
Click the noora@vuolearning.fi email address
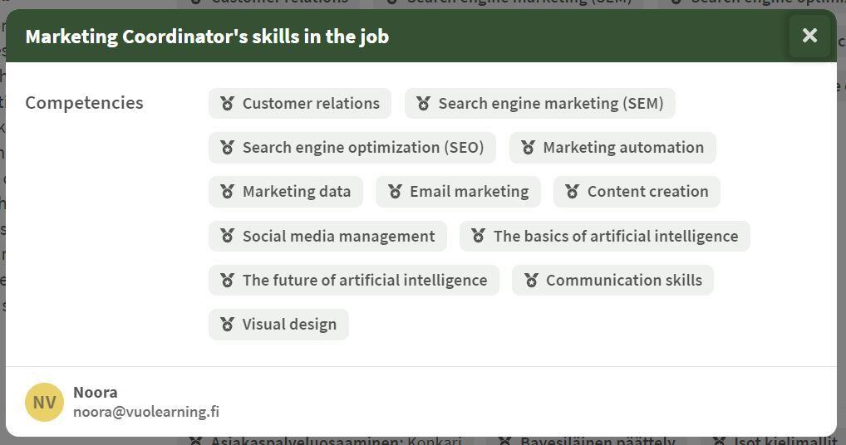pos(146,412)
